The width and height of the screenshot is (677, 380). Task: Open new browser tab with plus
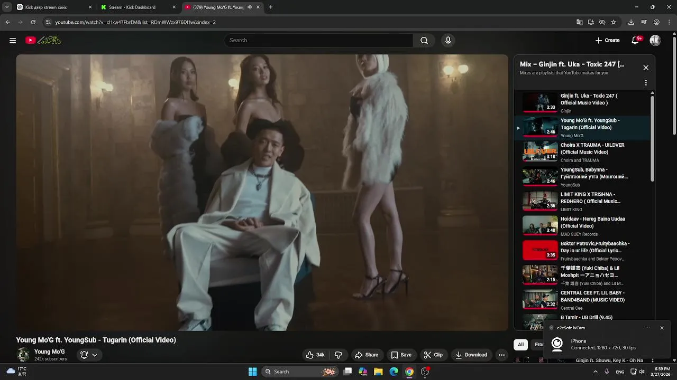(271, 7)
